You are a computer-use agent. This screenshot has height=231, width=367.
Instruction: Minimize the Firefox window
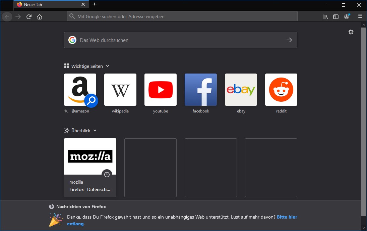pyautogui.click(x=328, y=5)
